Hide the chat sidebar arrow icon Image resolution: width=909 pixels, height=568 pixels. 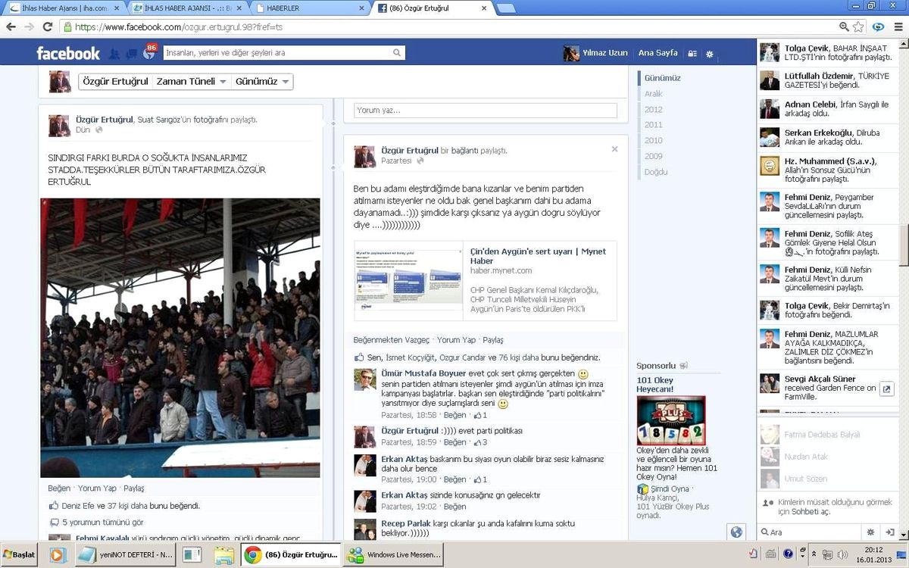tap(890, 532)
